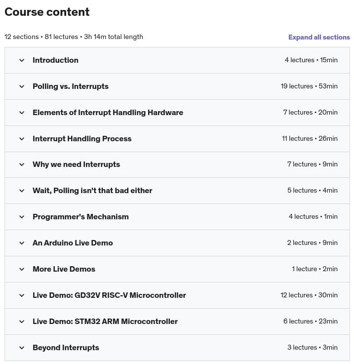Open Live Demo: GD32V RISC-V Microcontroller title
The image size is (354, 364).
coord(109,295)
